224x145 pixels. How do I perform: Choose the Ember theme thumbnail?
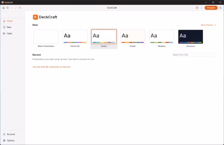[133, 37]
